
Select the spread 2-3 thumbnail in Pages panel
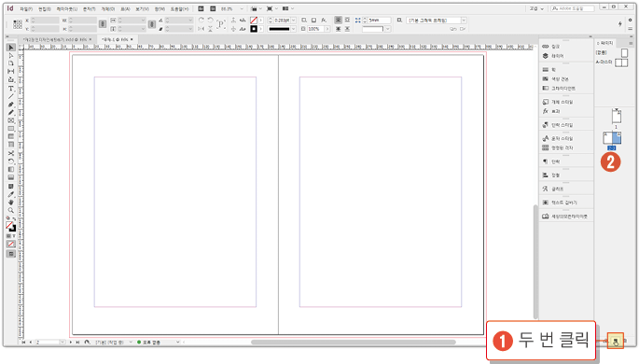612,138
